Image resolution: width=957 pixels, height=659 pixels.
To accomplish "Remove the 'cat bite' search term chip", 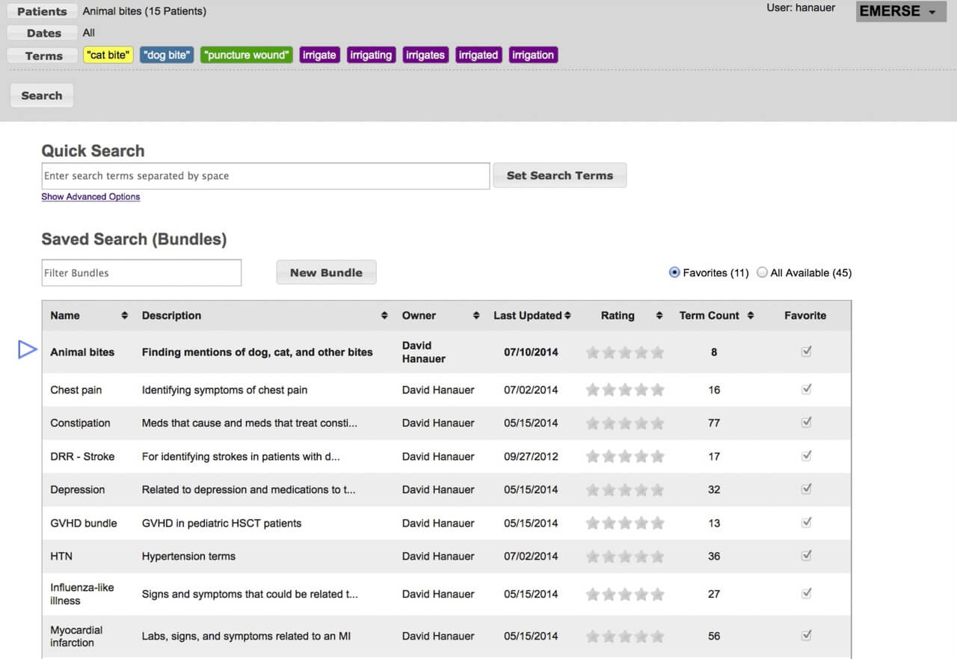I will click(x=108, y=55).
